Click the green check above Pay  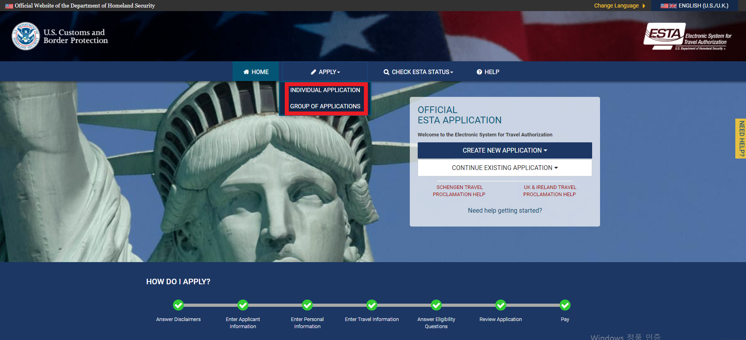coord(565,305)
